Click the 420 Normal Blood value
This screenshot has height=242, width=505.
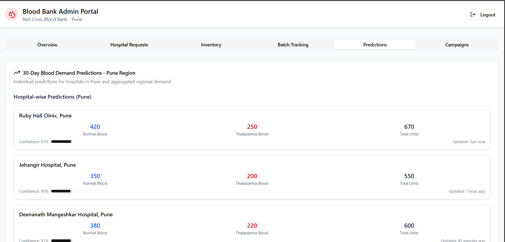click(95, 127)
